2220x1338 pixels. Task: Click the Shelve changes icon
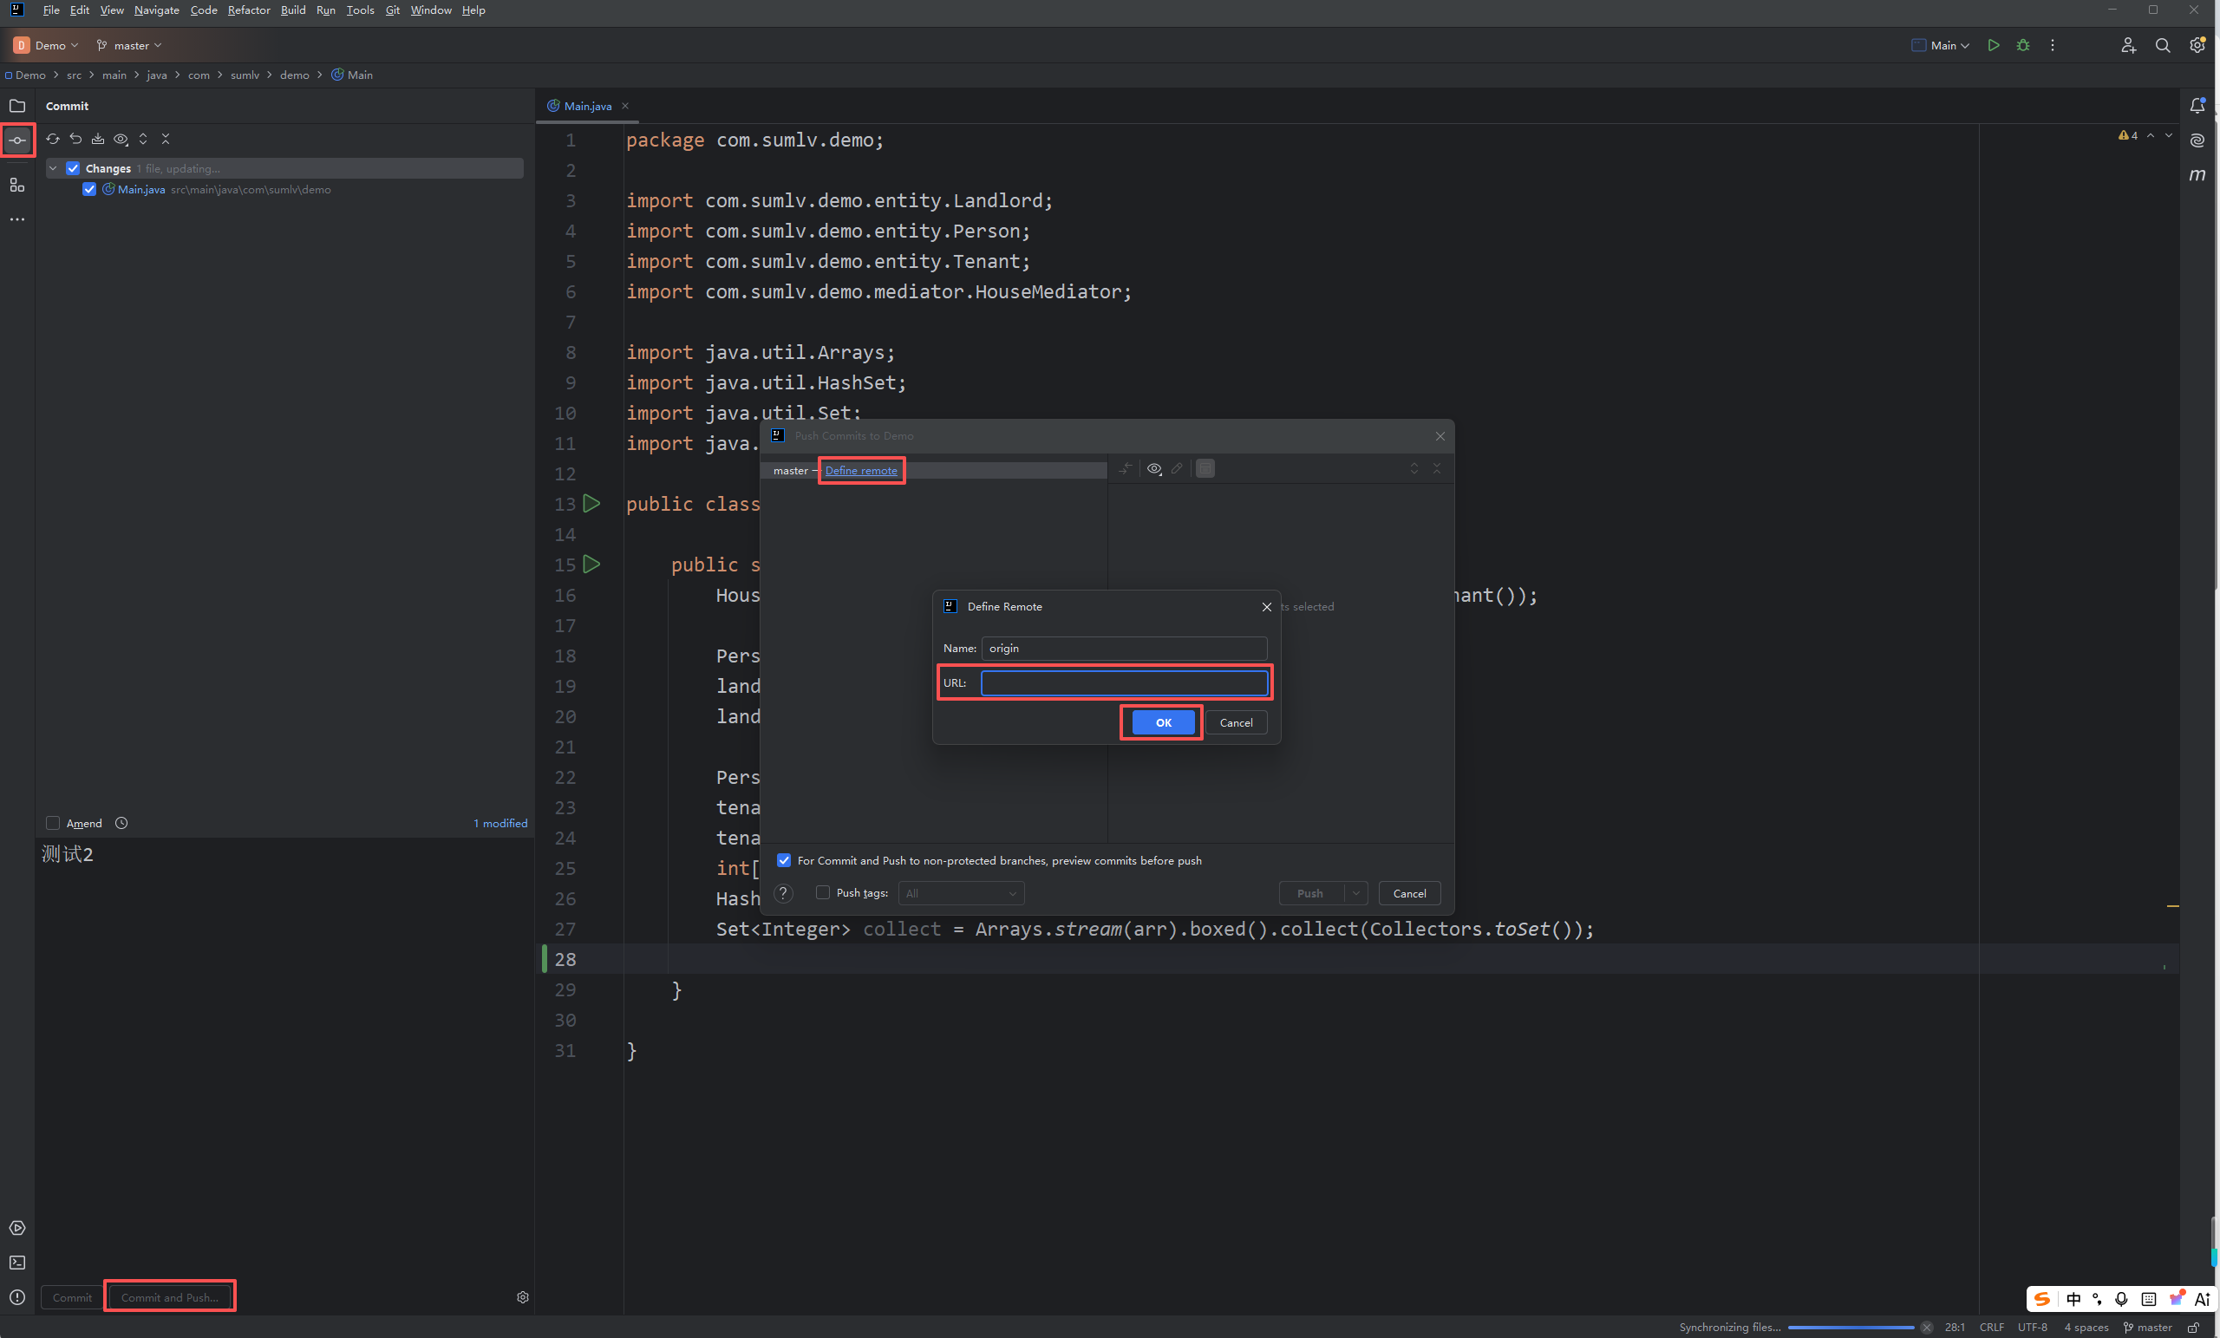pos(98,139)
